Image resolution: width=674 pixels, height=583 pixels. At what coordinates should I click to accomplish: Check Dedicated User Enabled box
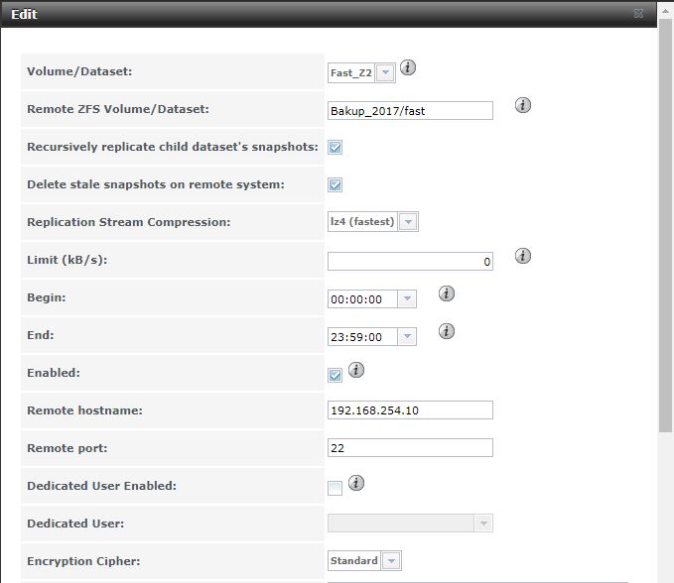click(x=335, y=488)
